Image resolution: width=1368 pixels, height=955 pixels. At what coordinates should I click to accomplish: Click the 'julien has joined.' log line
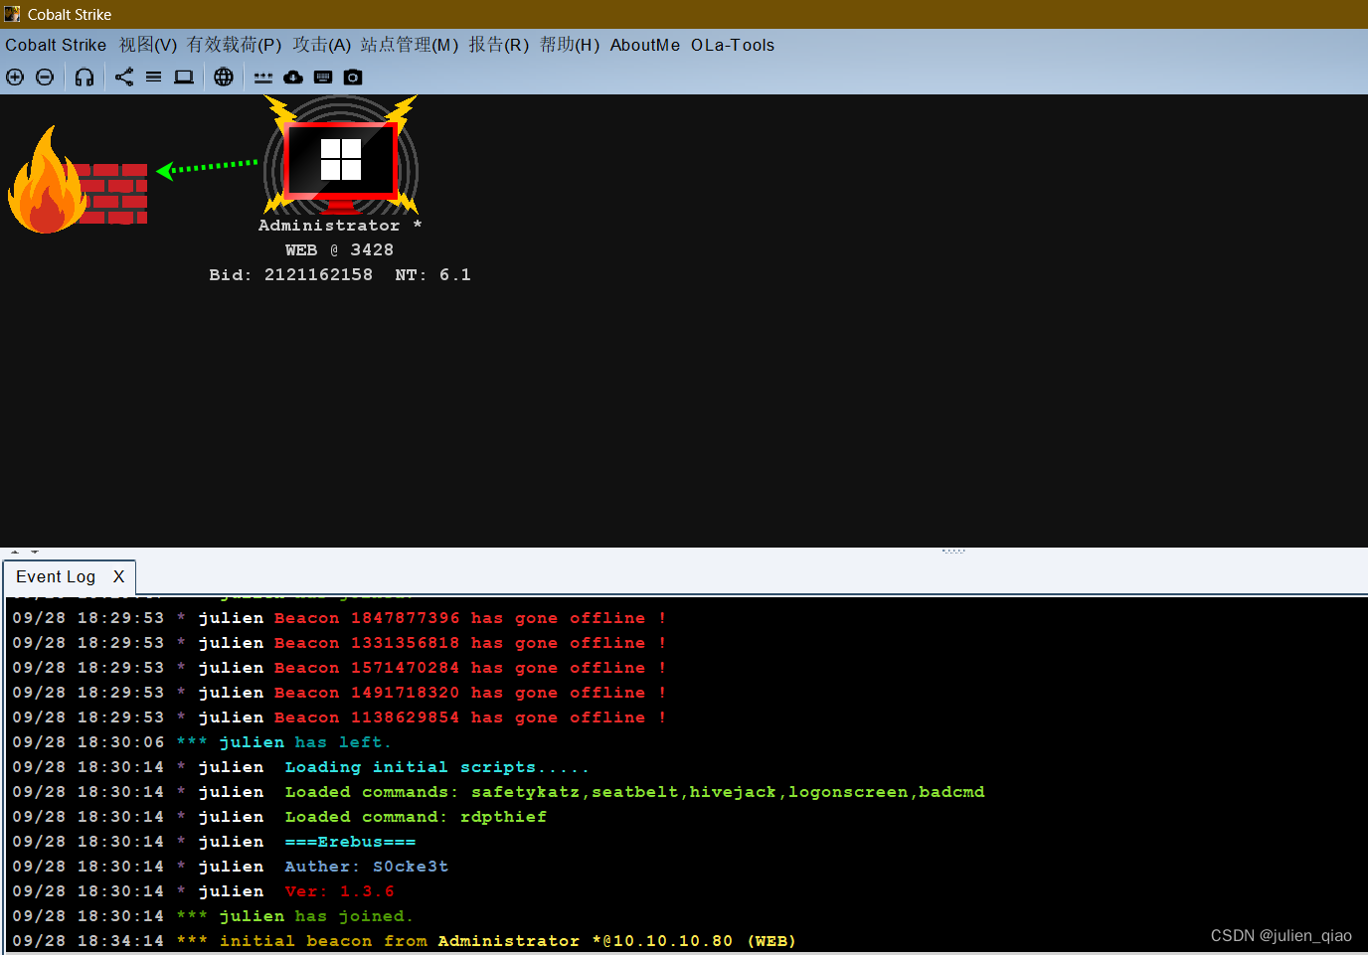coord(213,916)
